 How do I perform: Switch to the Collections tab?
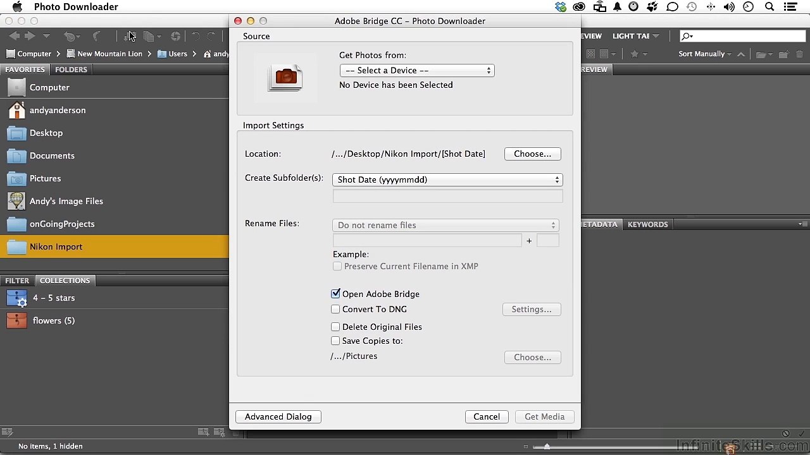coord(65,281)
